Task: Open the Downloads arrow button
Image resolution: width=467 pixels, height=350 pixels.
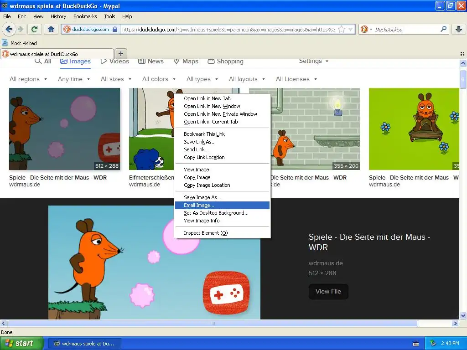Action: (x=459, y=29)
